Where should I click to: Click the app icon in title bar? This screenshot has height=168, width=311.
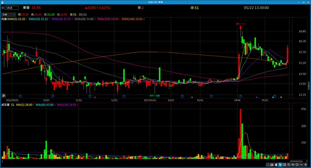tap(2, 2)
